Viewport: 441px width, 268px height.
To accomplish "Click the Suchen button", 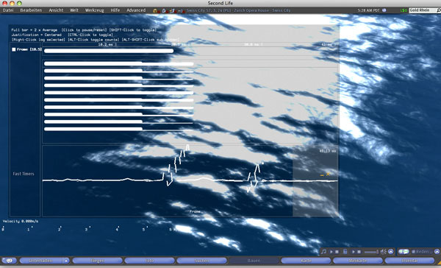I will pos(201,261).
